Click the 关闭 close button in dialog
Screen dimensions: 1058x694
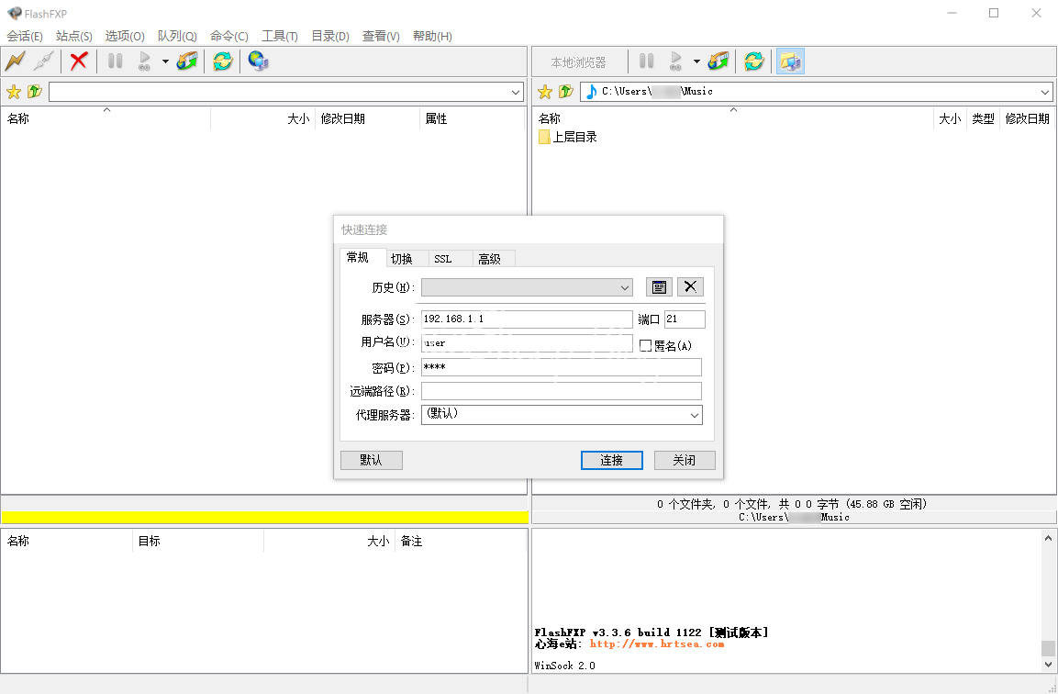pos(685,461)
